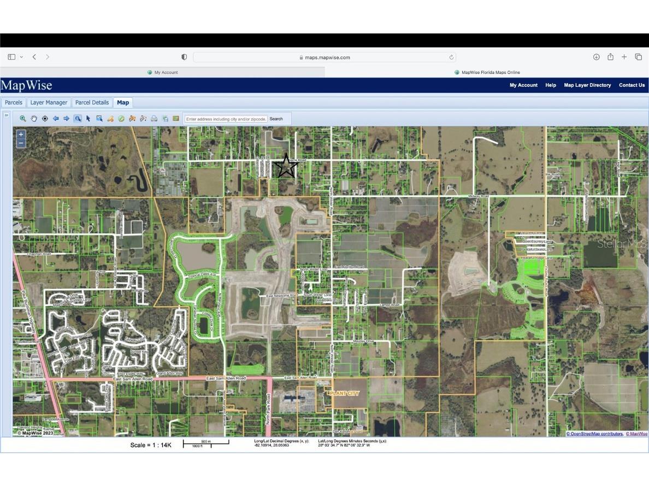Choose the black pointer select tool

click(88, 119)
